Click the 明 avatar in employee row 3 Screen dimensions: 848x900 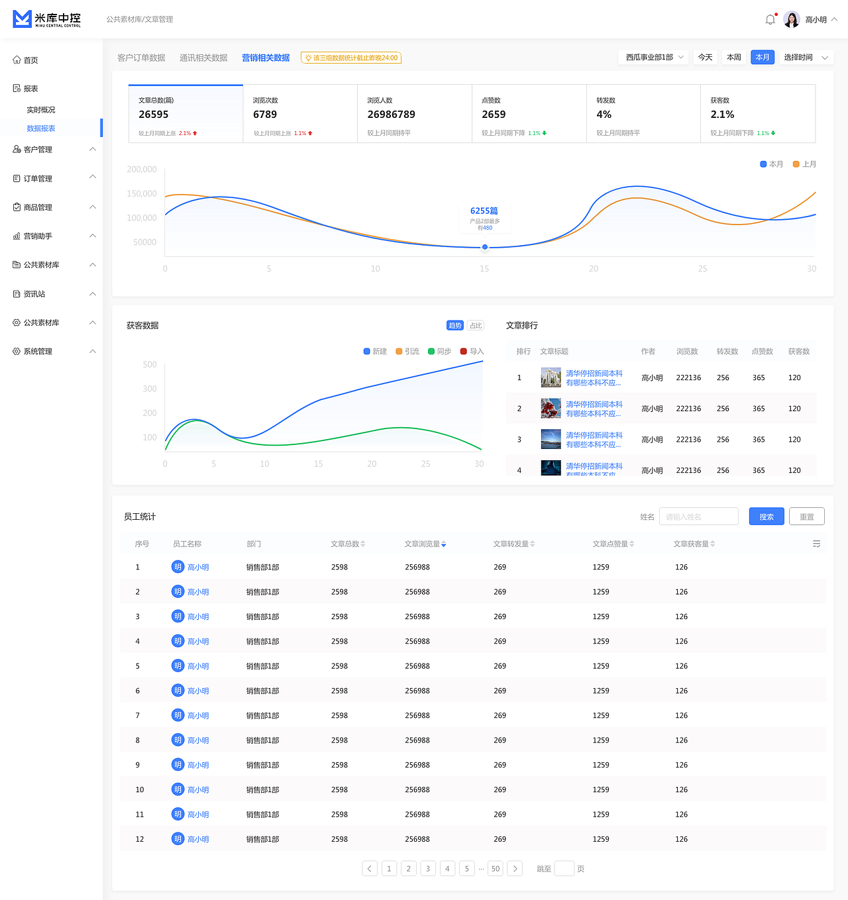pos(178,617)
